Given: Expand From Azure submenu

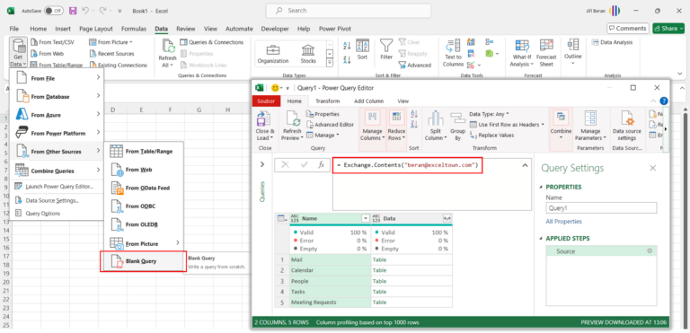Looking at the screenshot, I should click(57, 115).
